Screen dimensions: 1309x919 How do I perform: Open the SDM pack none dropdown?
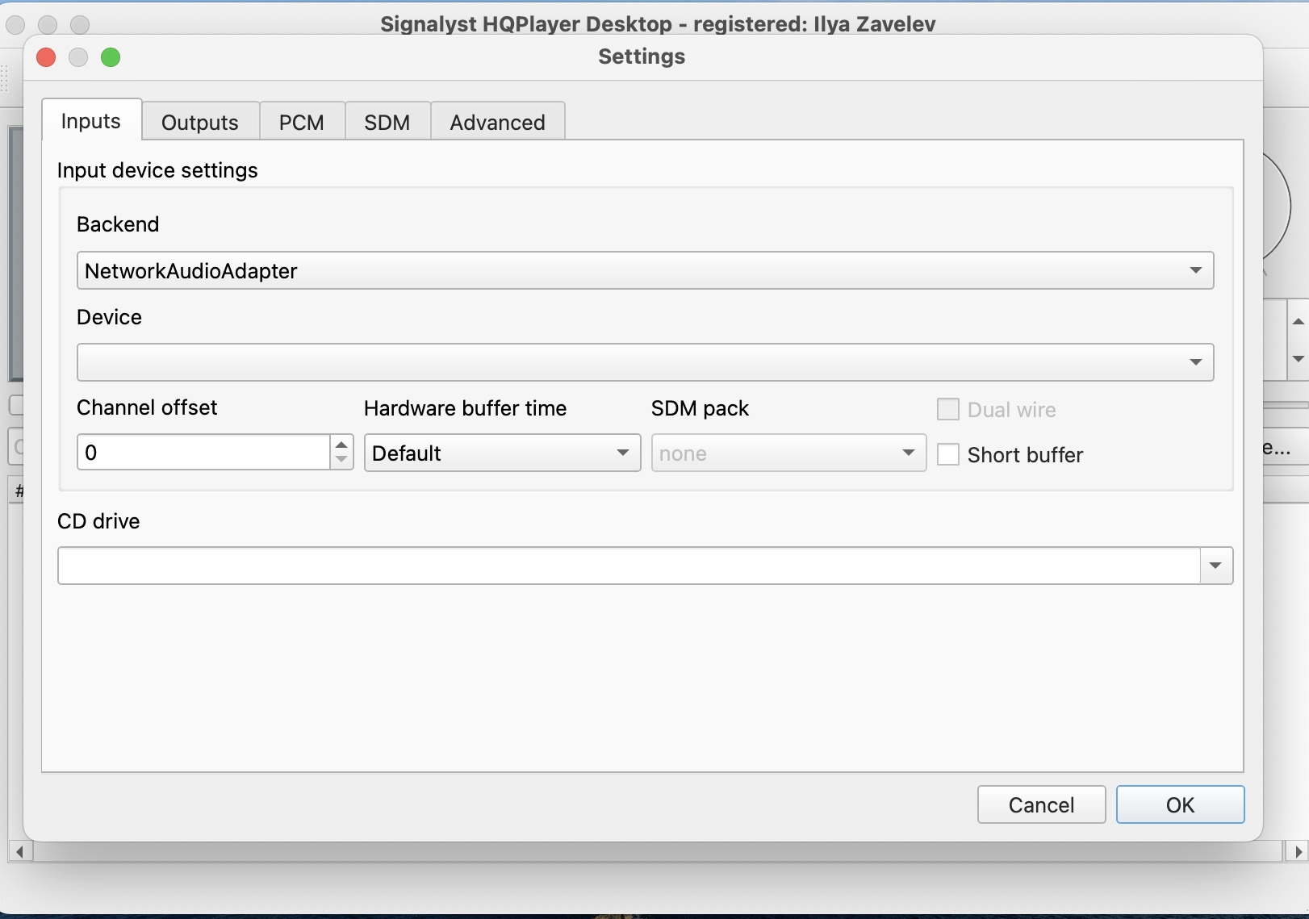click(x=788, y=453)
